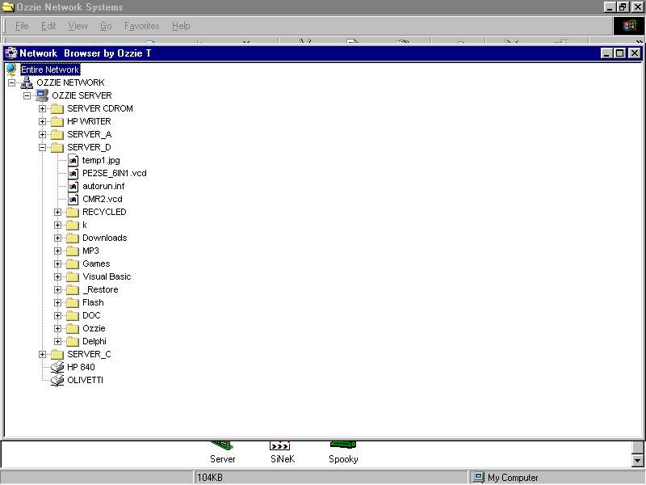The height and width of the screenshot is (485, 646).
Task: Open the SiNeK icon below
Action: point(279,444)
